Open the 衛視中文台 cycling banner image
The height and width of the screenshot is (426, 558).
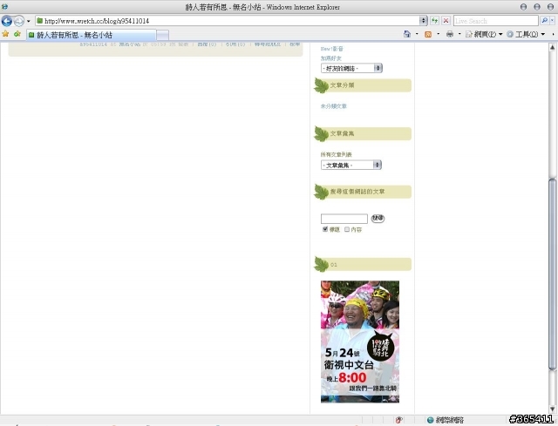pos(360,341)
